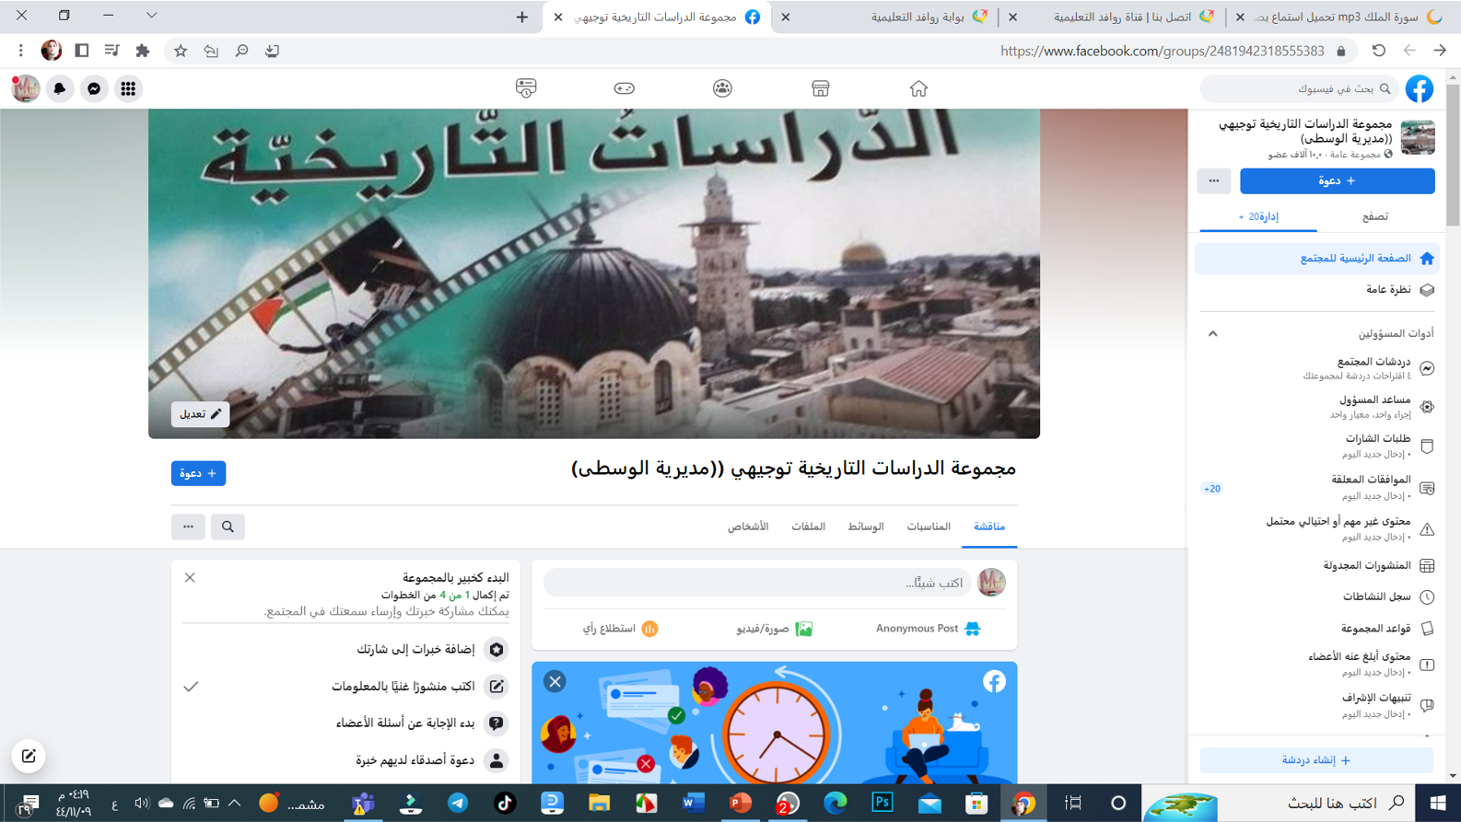Click the edit cover photo button (تعديل)
The width and height of the screenshot is (1461, 822).
click(x=200, y=414)
